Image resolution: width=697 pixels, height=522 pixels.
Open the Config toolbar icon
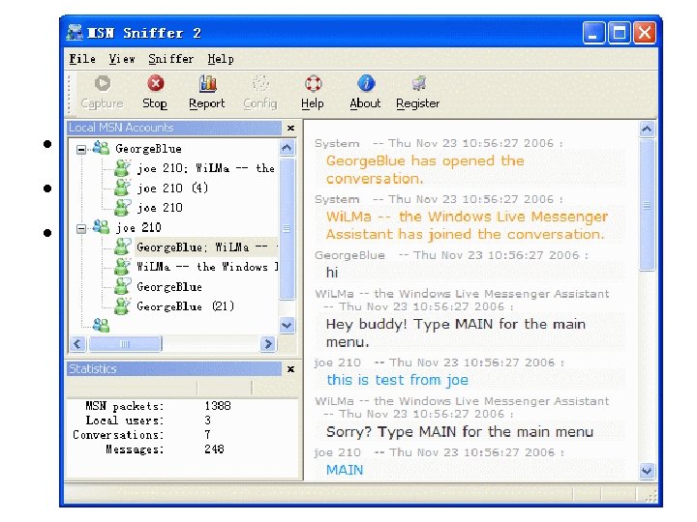260,83
